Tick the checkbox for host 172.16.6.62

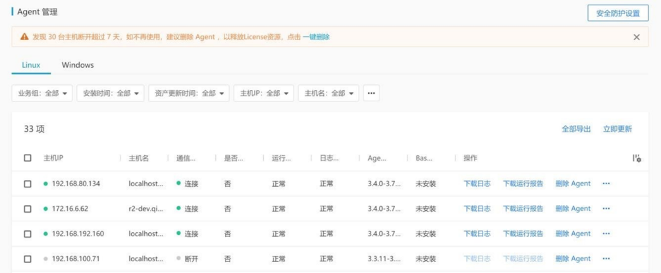[28, 209]
